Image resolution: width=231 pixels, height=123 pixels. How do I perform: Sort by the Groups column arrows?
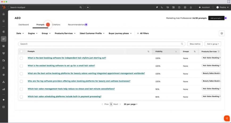tap(195, 51)
